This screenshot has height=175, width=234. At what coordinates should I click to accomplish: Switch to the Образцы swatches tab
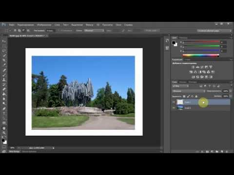coord(183,38)
